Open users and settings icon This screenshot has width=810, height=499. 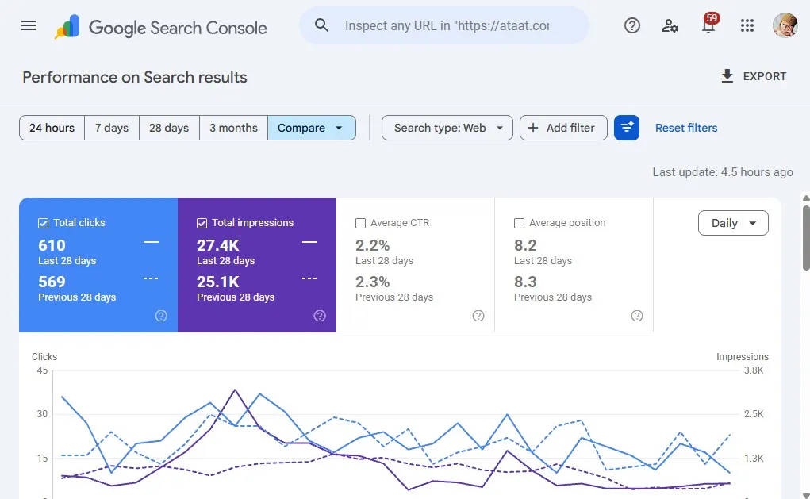point(670,25)
